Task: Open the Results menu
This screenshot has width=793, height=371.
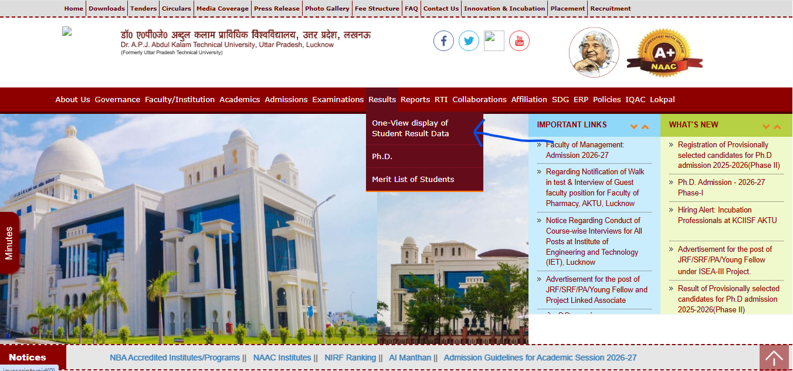Action: pos(382,99)
